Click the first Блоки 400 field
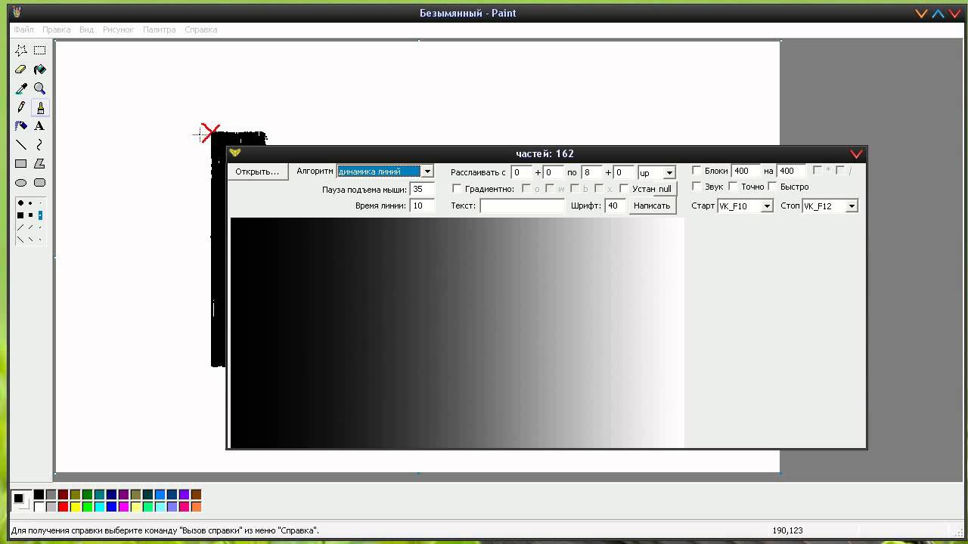Image resolution: width=968 pixels, height=544 pixels. click(746, 172)
